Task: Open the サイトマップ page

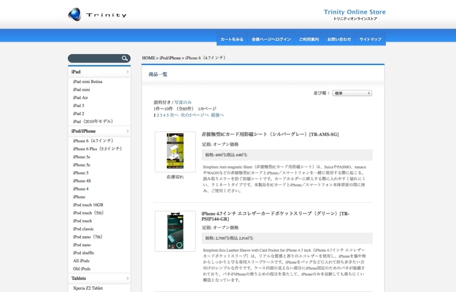Action: coord(370,39)
